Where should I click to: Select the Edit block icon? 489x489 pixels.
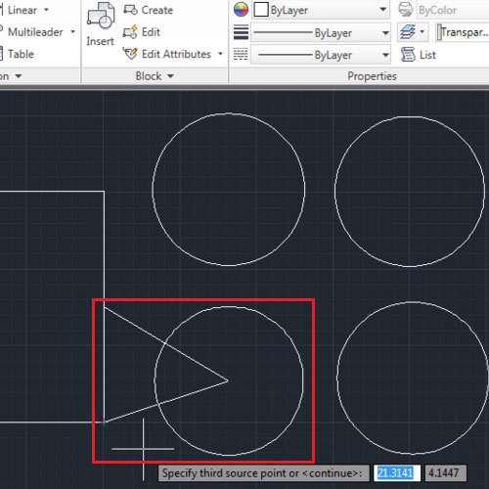pyautogui.click(x=130, y=32)
